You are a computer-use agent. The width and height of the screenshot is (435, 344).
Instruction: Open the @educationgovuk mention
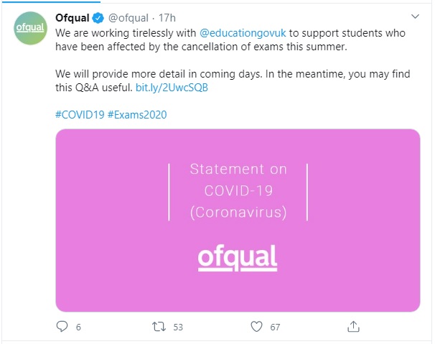[243, 33]
